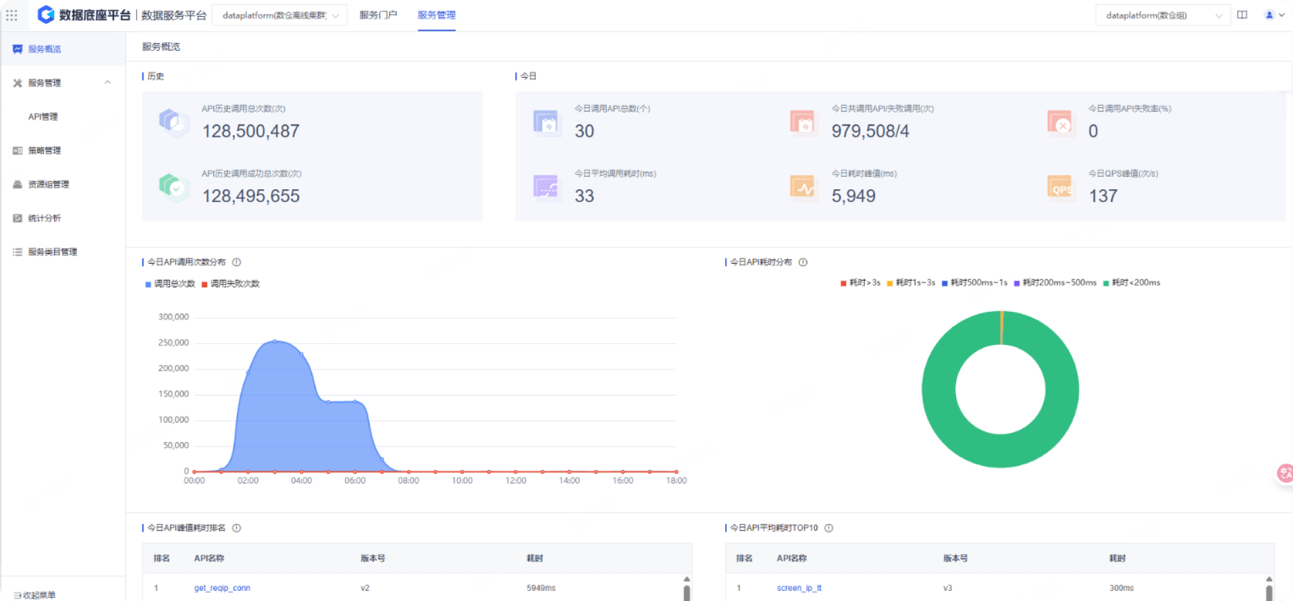Switch to the 服务门户 tab
This screenshot has width=1293, height=601.
378,15
